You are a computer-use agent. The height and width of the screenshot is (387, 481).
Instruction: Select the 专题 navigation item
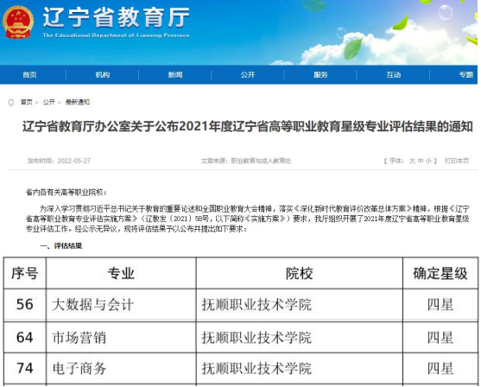click(x=466, y=74)
